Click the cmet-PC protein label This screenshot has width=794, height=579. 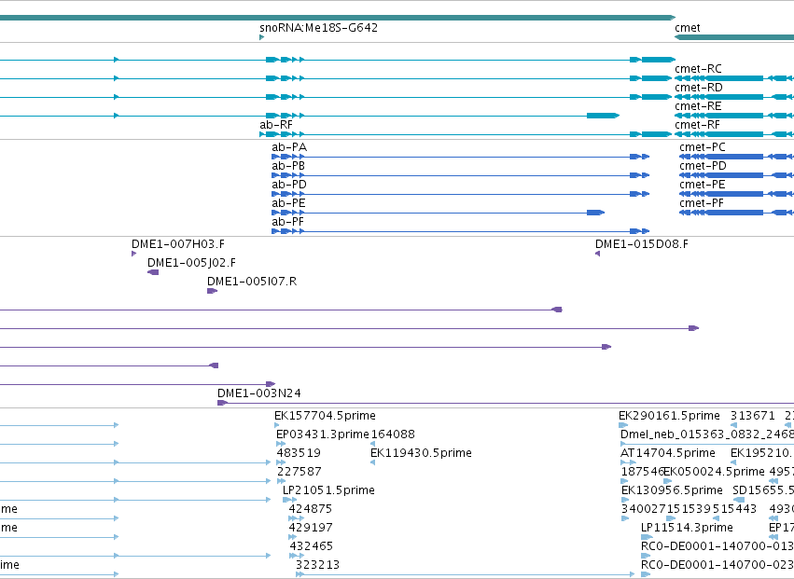click(x=703, y=147)
